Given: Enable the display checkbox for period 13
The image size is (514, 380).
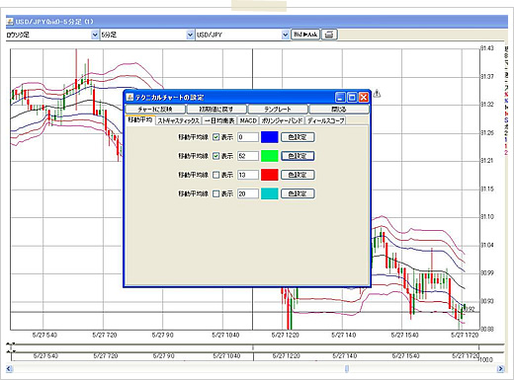Looking at the screenshot, I should pyautogui.click(x=215, y=175).
